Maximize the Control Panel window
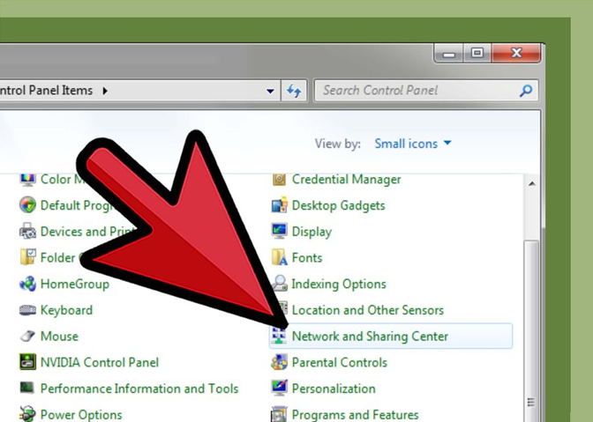The height and width of the screenshot is (422, 593). coord(477,53)
